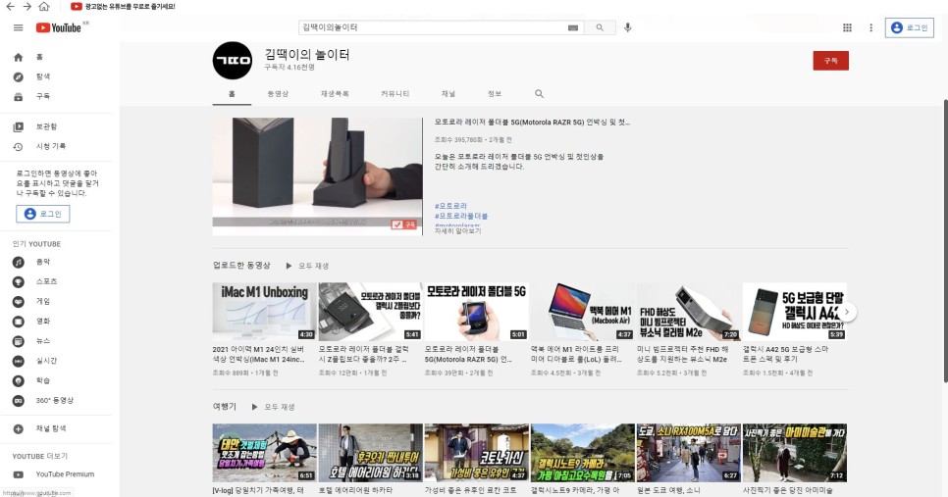Click the browser forward arrow
The width and height of the screenshot is (948, 497).
[x=27, y=7]
